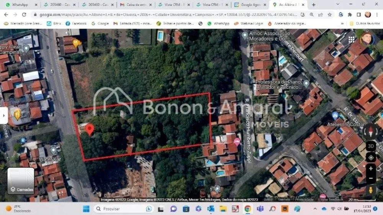The height and width of the screenshot is (215, 383).
Task: Click the Google Maps URL address bar
Action: pyautogui.click(x=168, y=15)
